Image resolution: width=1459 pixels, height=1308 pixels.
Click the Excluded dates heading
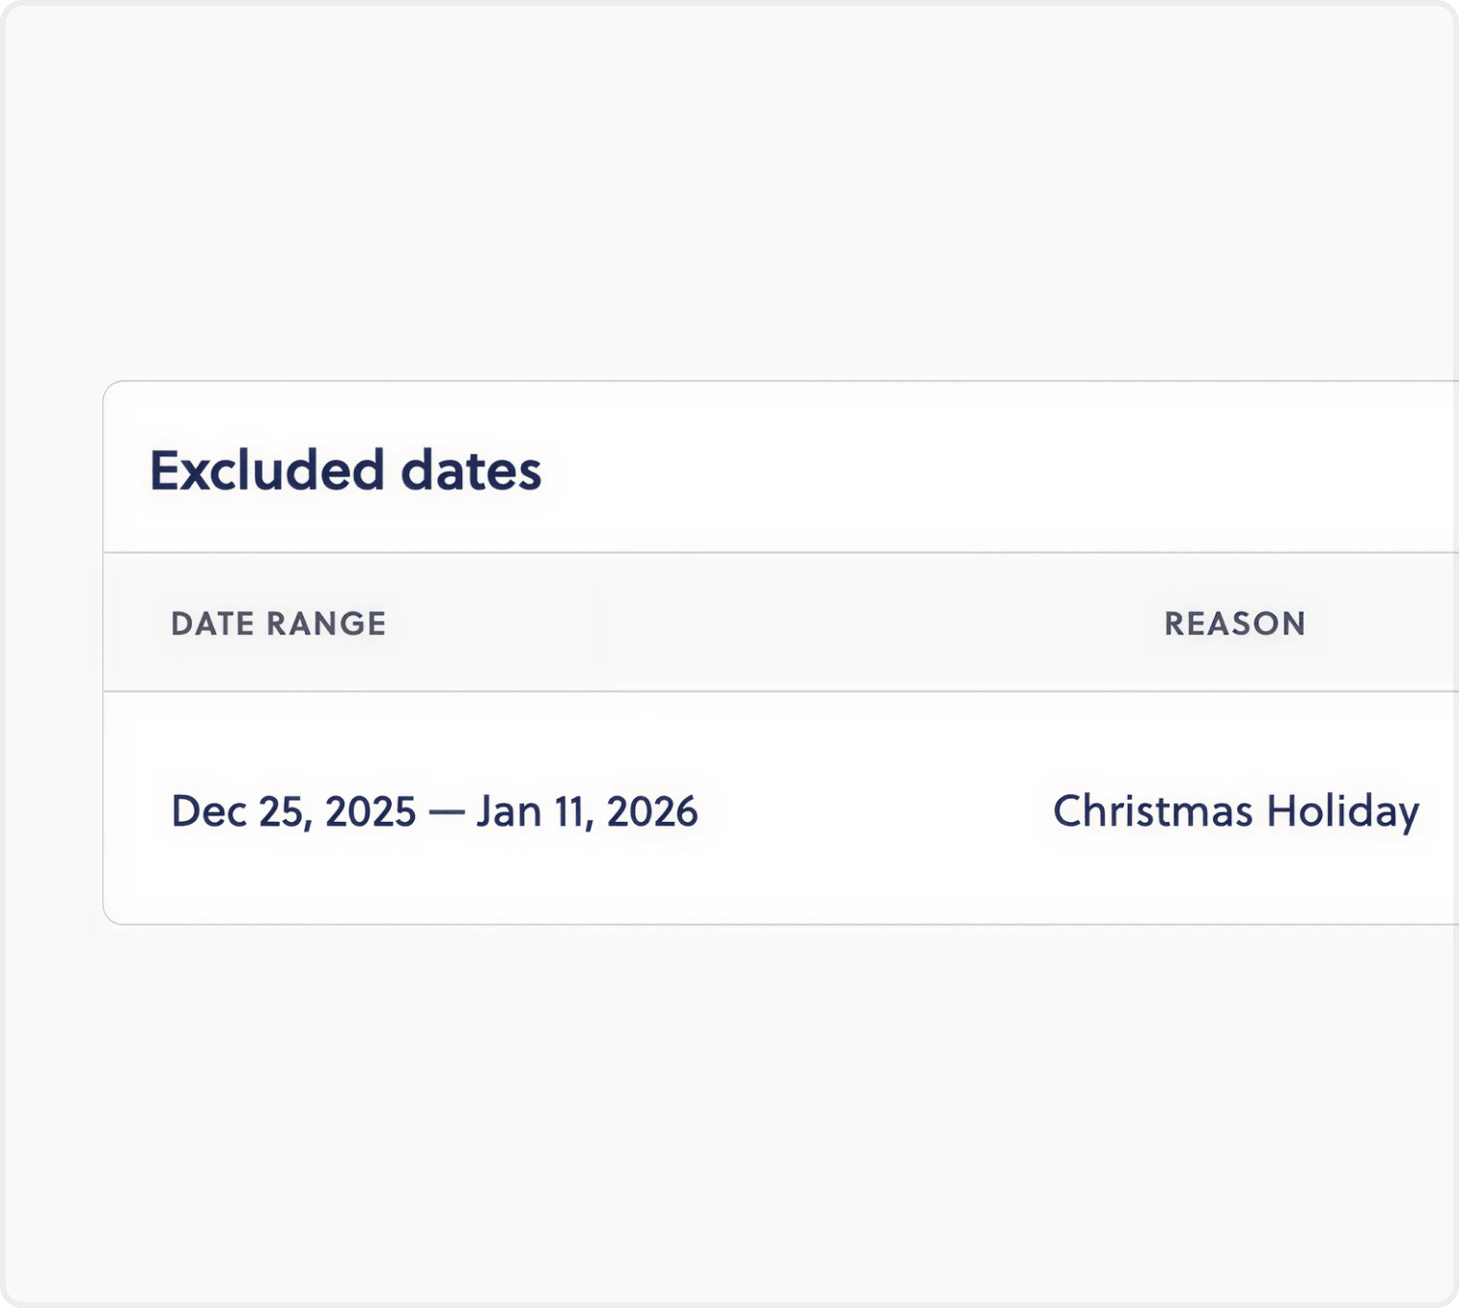pyautogui.click(x=344, y=471)
